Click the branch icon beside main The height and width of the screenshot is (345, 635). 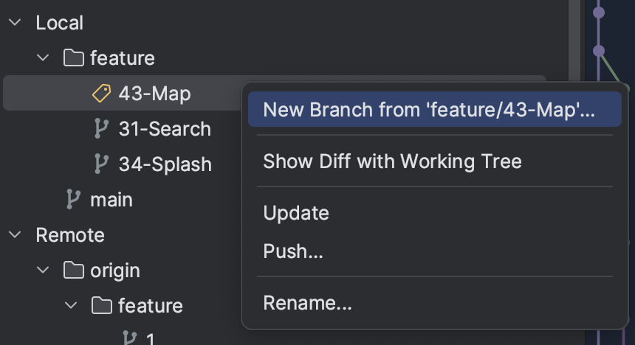pyautogui.click(x=73, y=199)
